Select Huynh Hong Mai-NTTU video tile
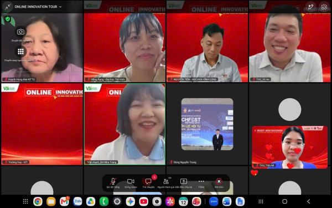Screen dimensions: 332x208 coord(42,41)
